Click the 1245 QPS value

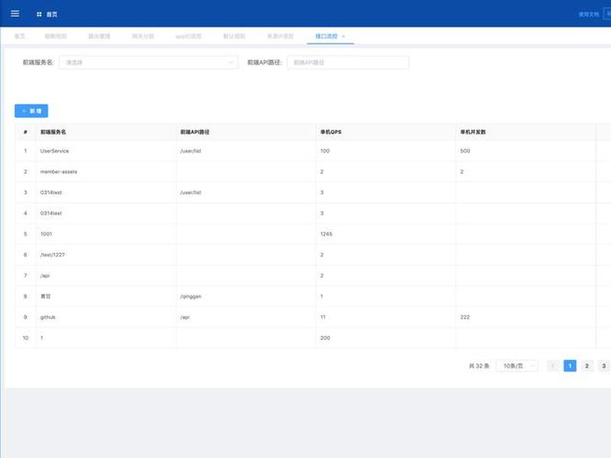coord(326,234)
